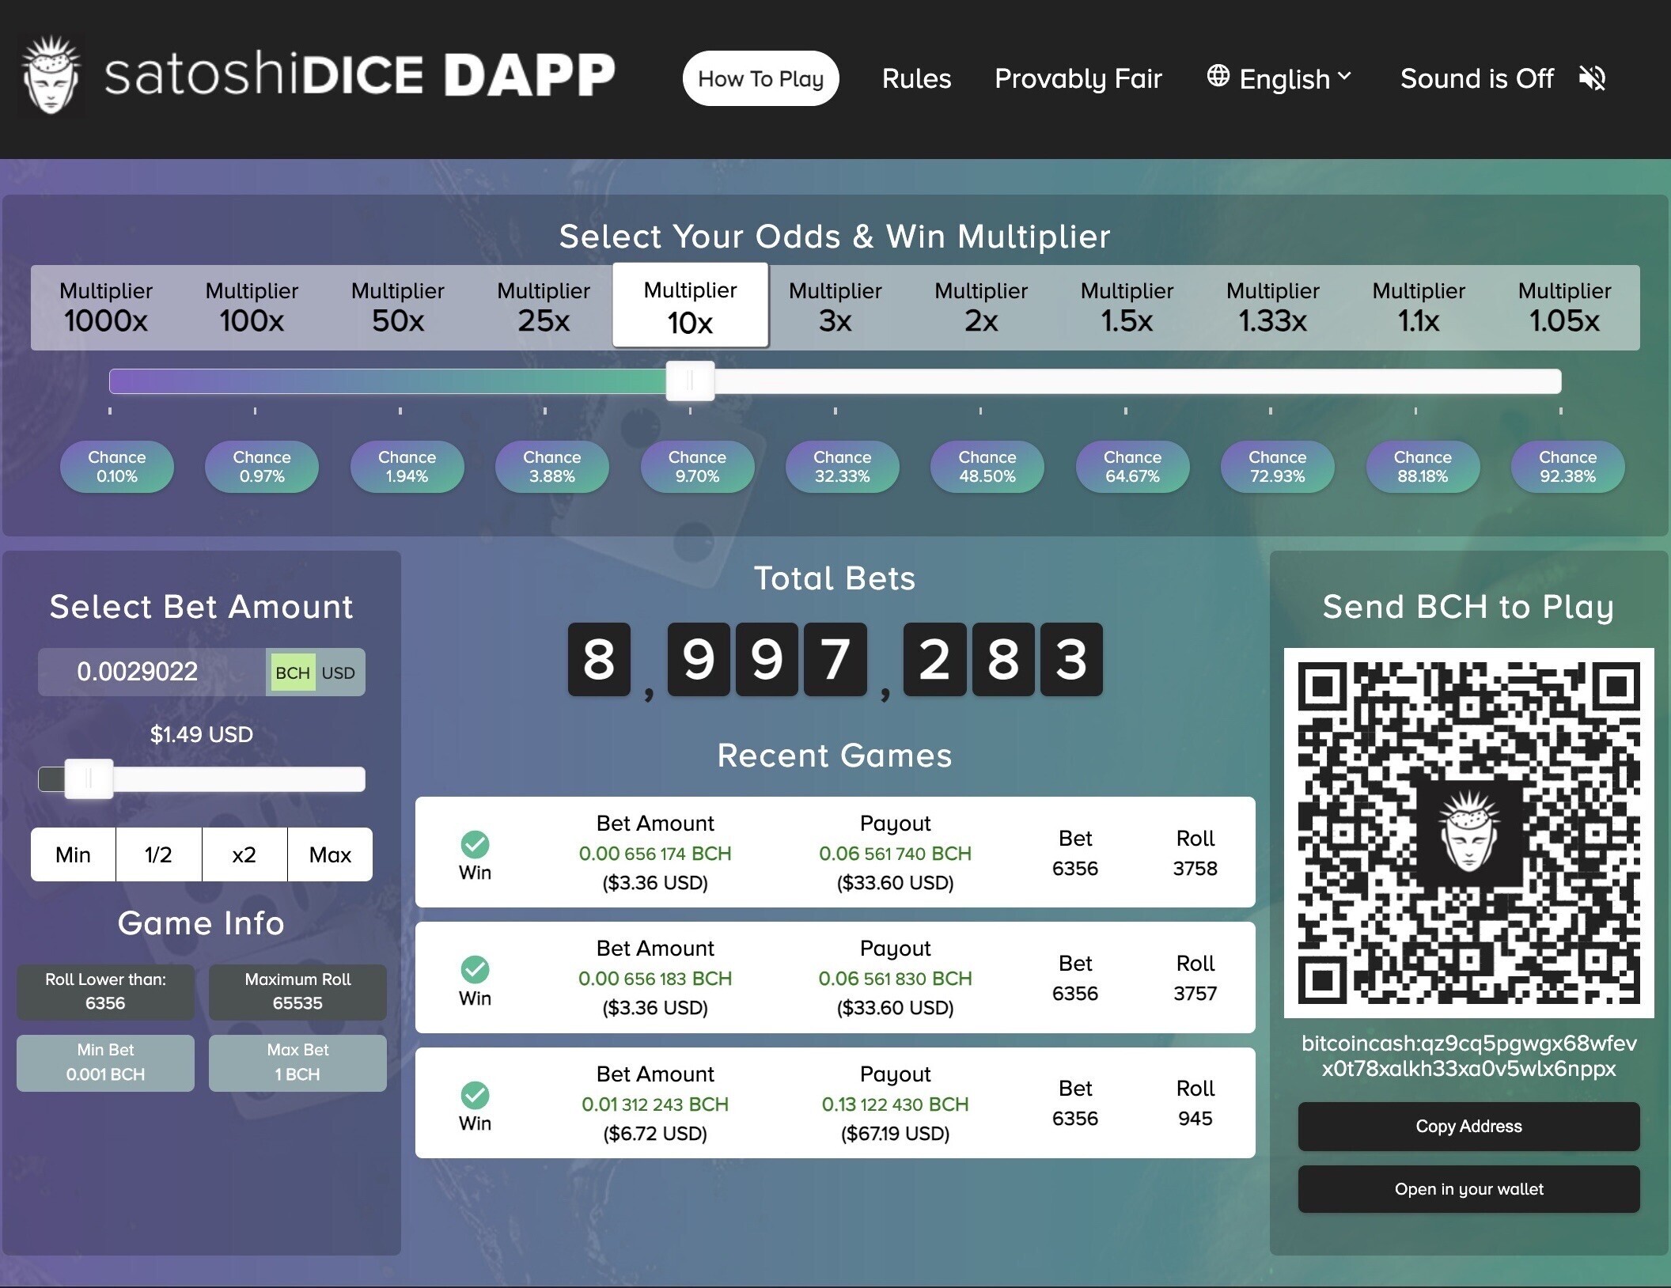1671x1288 pixels.
Task: Set bet to Min
Action: [x=73, y=854]
